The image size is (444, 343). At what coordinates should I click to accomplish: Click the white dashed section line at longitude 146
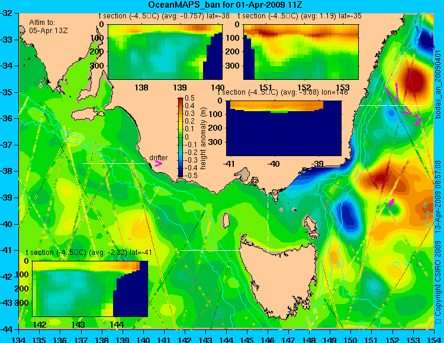coord(268,218)
